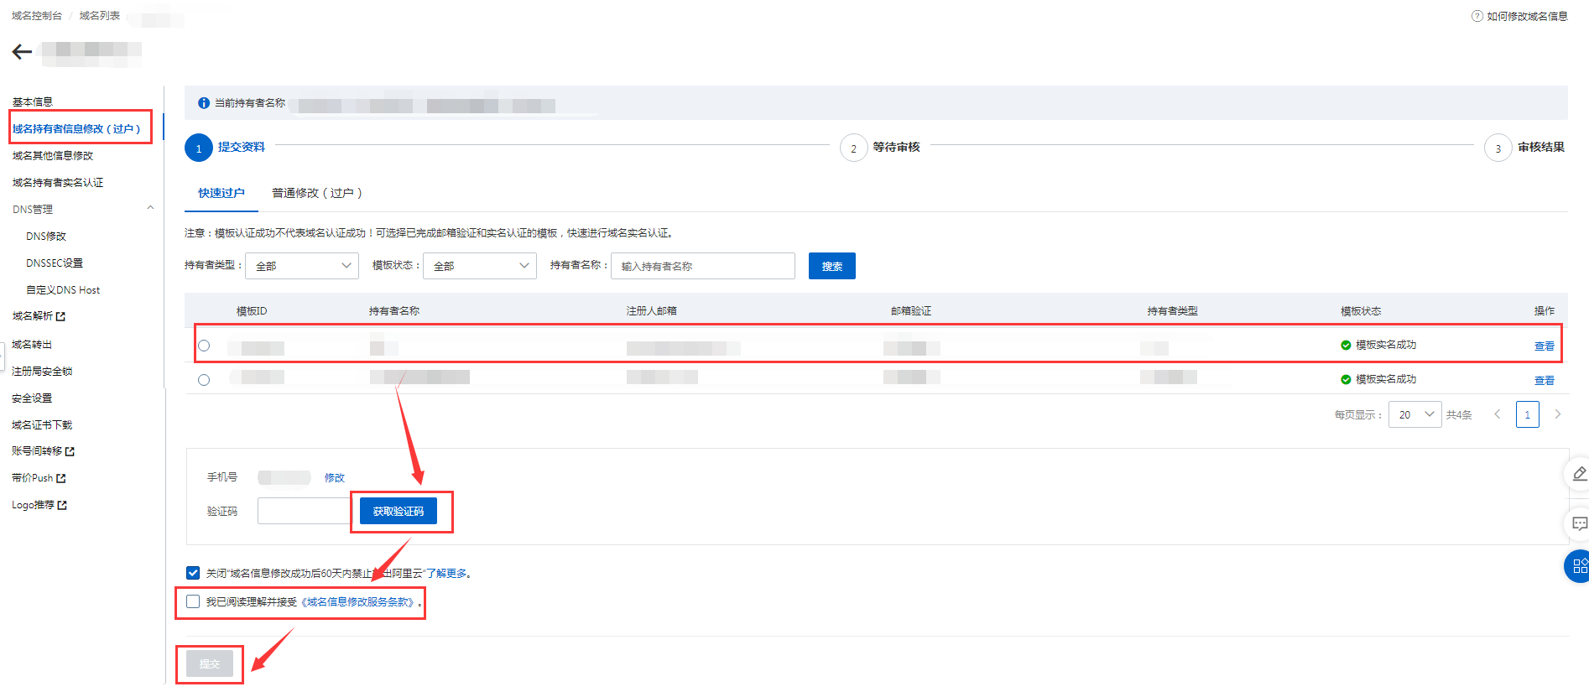Open 域名持有者信息修改（过户）in sidebar

point(76,128)
